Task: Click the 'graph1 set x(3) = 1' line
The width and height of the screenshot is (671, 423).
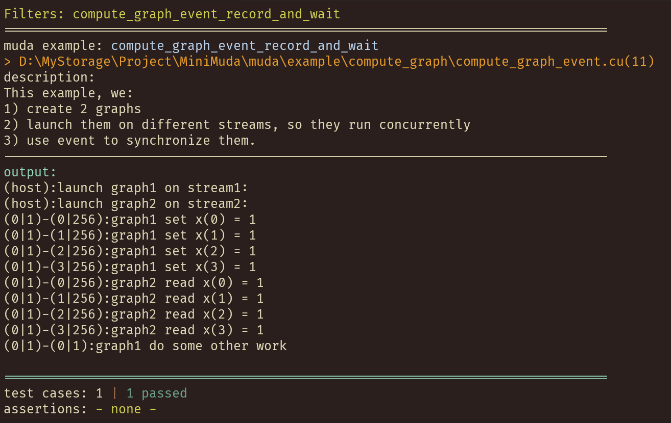Action: (130, 267)
